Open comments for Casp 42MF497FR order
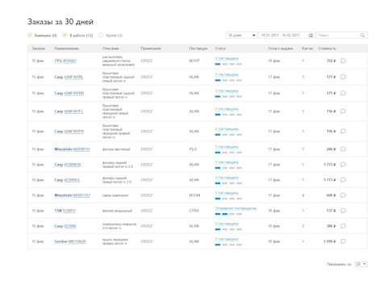The image size is (387, 302). [x=343, y=132]
